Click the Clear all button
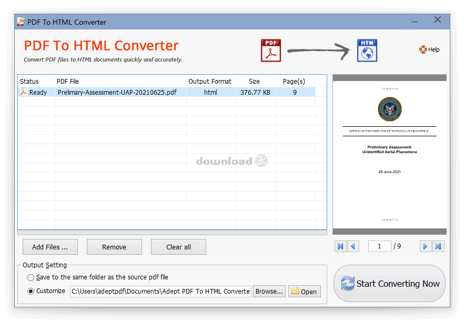This screenshot has width=464, height=321. [x=178, y=247]
